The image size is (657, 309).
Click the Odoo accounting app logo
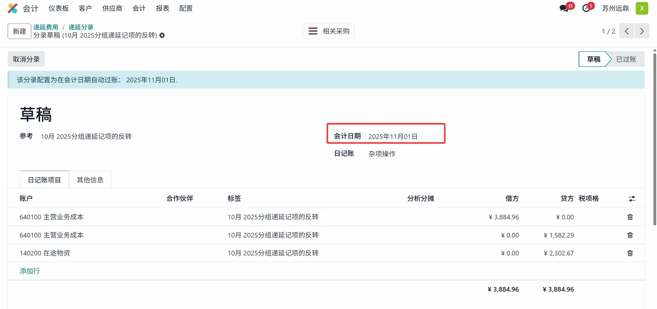point(12,8)
